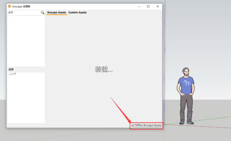Close the Enscape asset library window
Viewport: 231px width, 141px height.
157,6
